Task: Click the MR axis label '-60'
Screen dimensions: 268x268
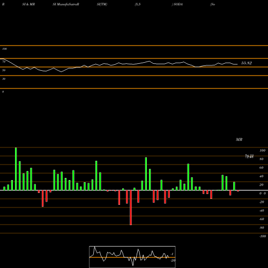Action: click(x=262, y=219)
